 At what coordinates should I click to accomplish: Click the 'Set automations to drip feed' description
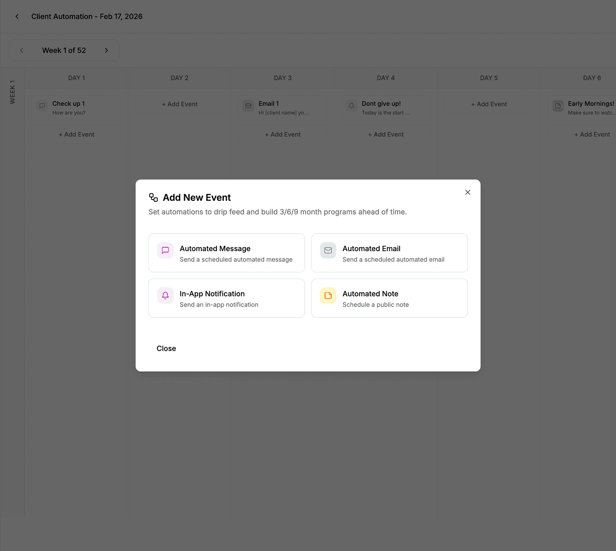click(278, 212)
